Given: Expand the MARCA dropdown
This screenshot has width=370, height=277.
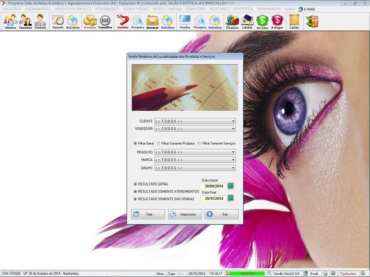Looking at the screenshot, I should point(233,160).
